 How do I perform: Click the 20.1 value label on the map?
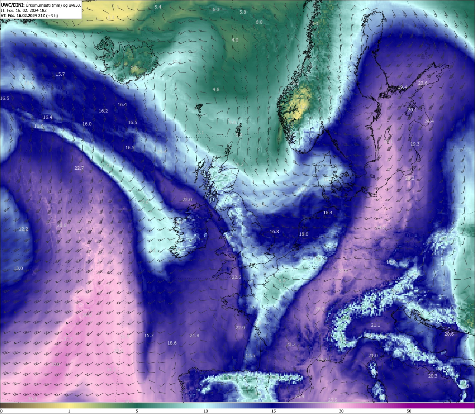(412, 110)
